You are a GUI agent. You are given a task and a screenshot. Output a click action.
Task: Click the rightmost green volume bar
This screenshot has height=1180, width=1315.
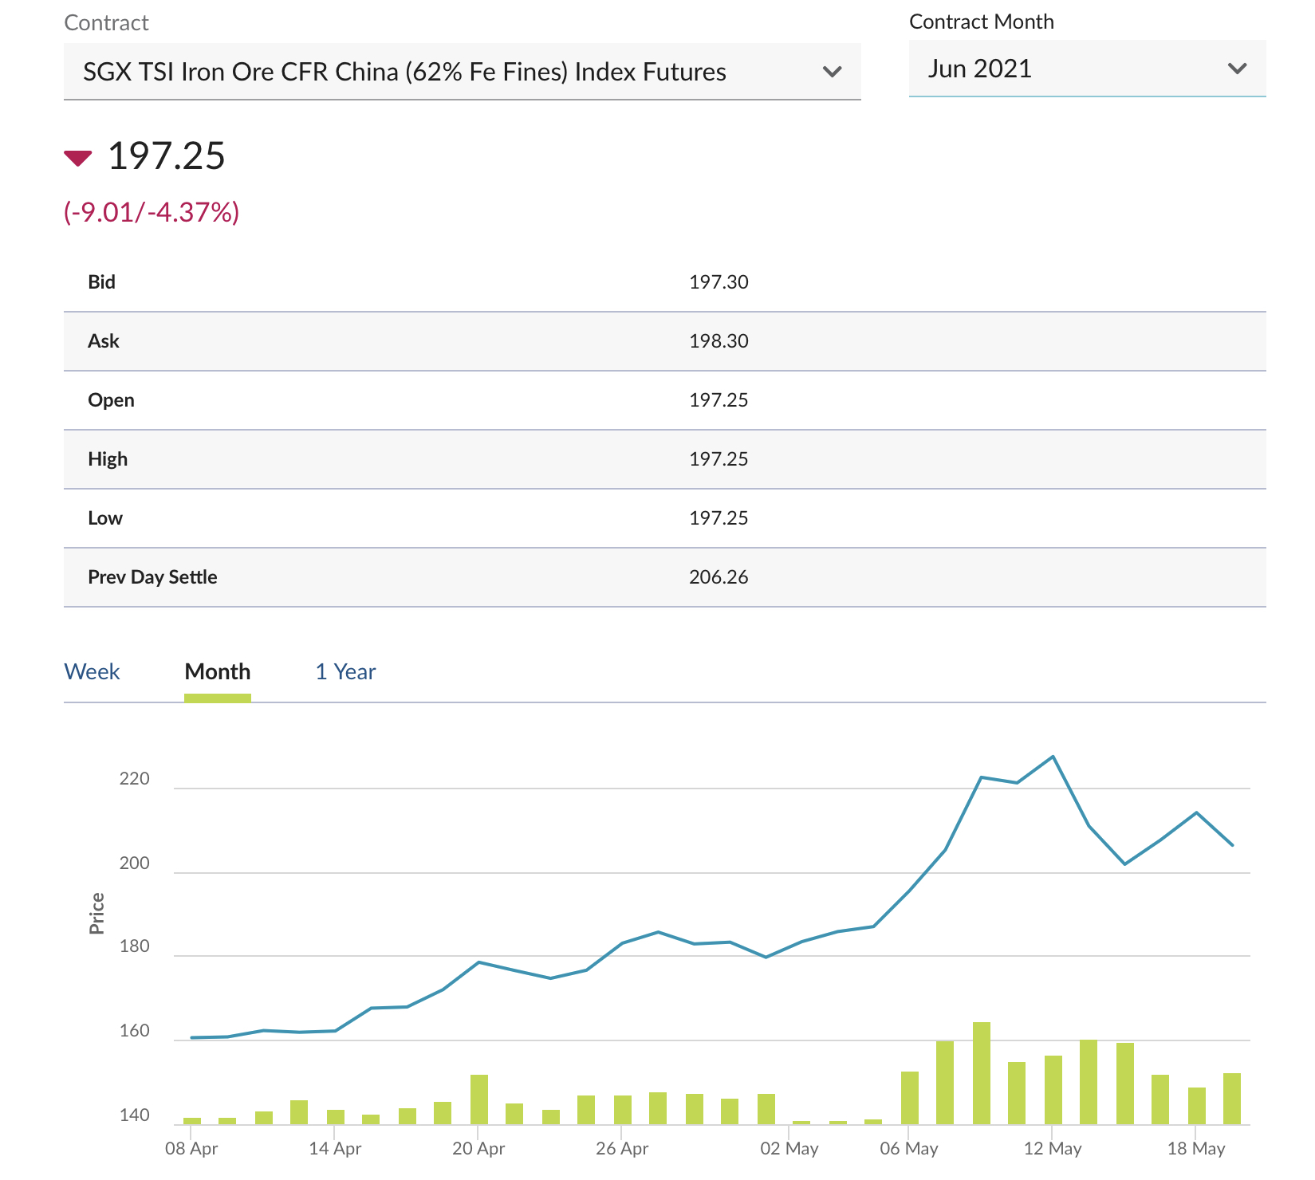click(x=1232, y=1099)
